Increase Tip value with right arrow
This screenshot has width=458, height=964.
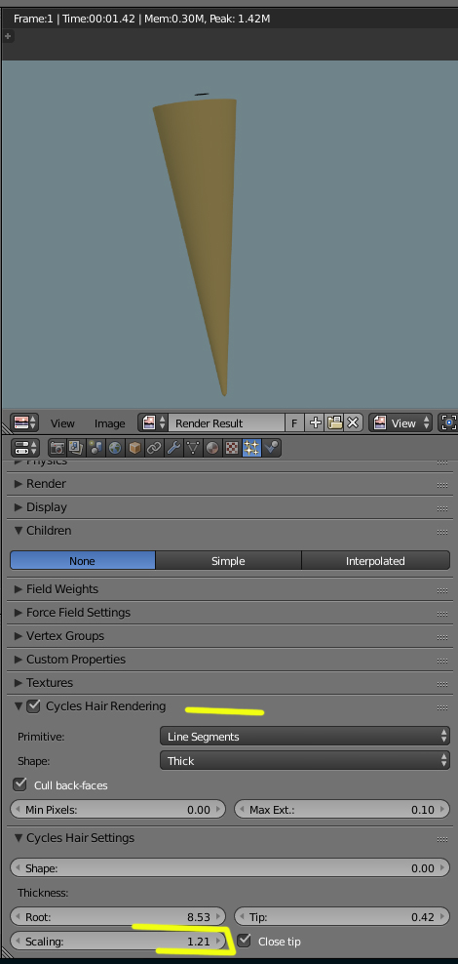click(x=442, y=916)
